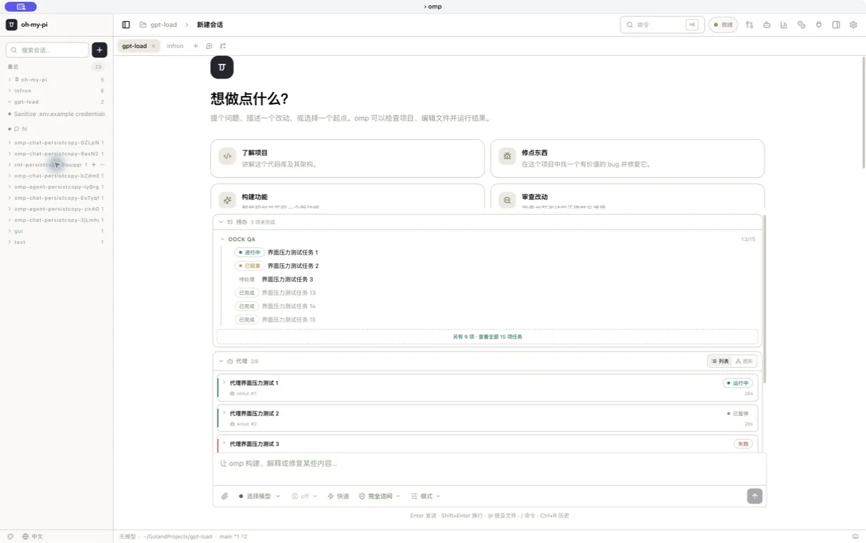
Task: Attach a file with the paperclip icon
Action: [x=224, y=496]
